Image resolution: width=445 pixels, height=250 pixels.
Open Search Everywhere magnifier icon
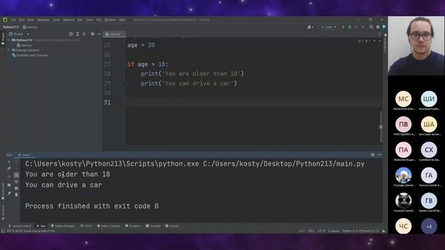click(x=371, y=27)
